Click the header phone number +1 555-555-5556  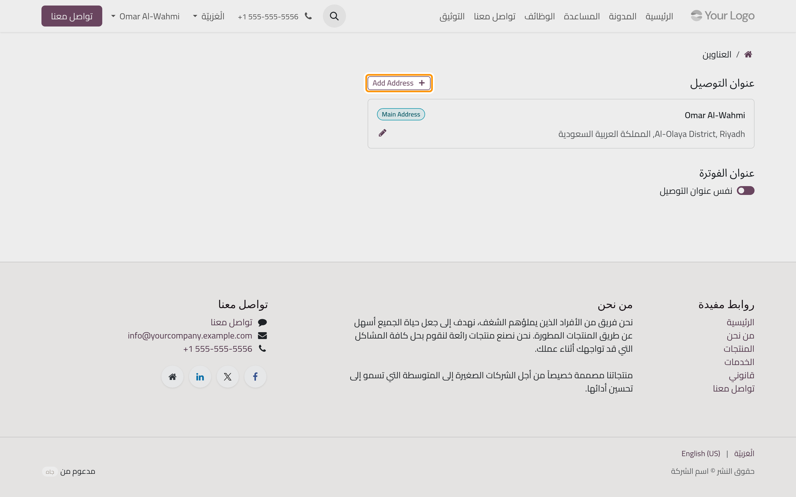[268, 17]
